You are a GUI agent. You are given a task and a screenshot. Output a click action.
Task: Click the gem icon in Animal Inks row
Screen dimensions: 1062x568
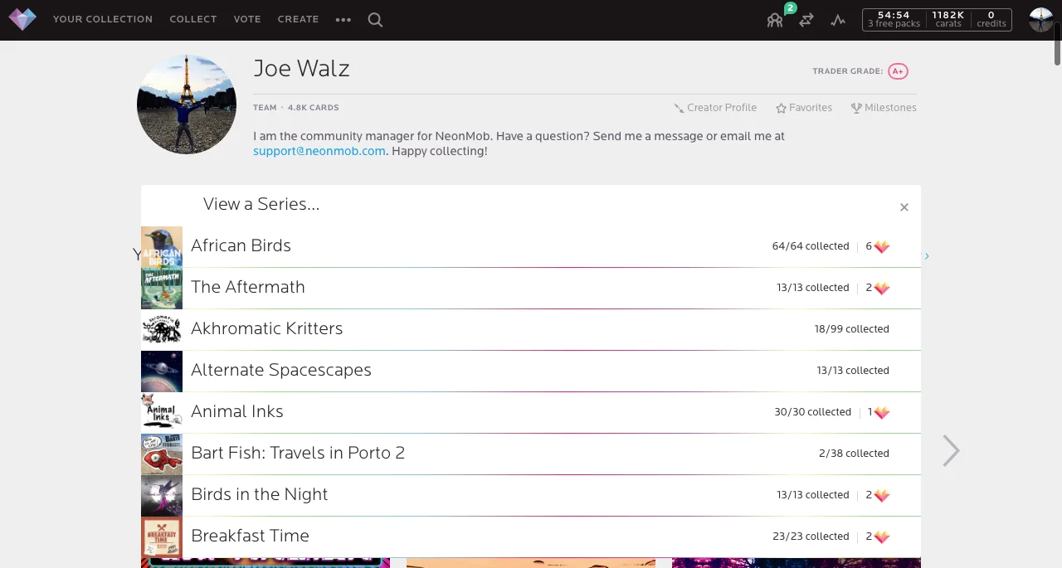click(882, 413)
